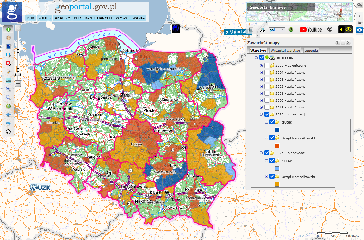The image size is (364, 240).
Task: Select the pan hand tool
Action: [9, 38]
